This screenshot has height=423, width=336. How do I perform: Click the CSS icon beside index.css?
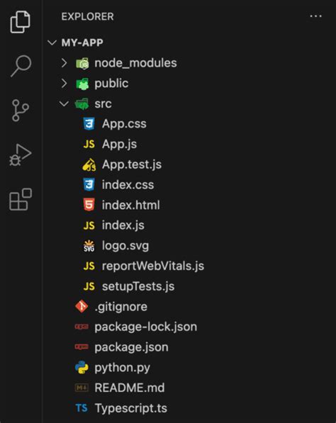(x=89, y=185)
